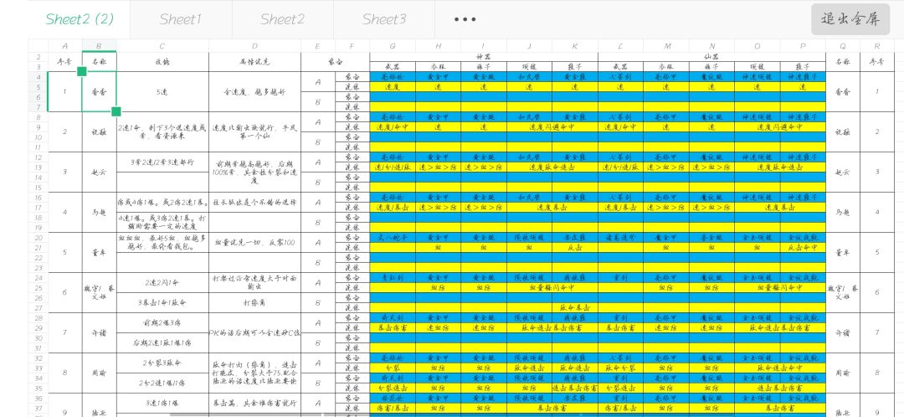Select cell 3穿2速/2穿3速都行
The image size is (904, 417).
(162, 162)
